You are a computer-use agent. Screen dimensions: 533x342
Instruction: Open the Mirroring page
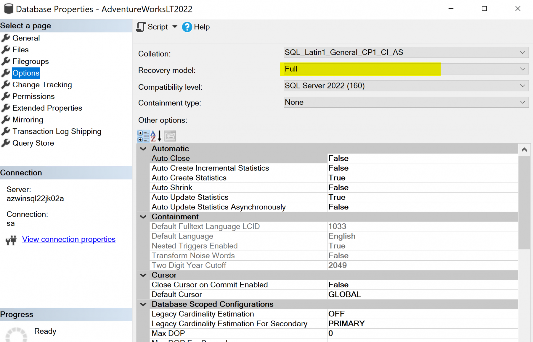pos(28,120)
